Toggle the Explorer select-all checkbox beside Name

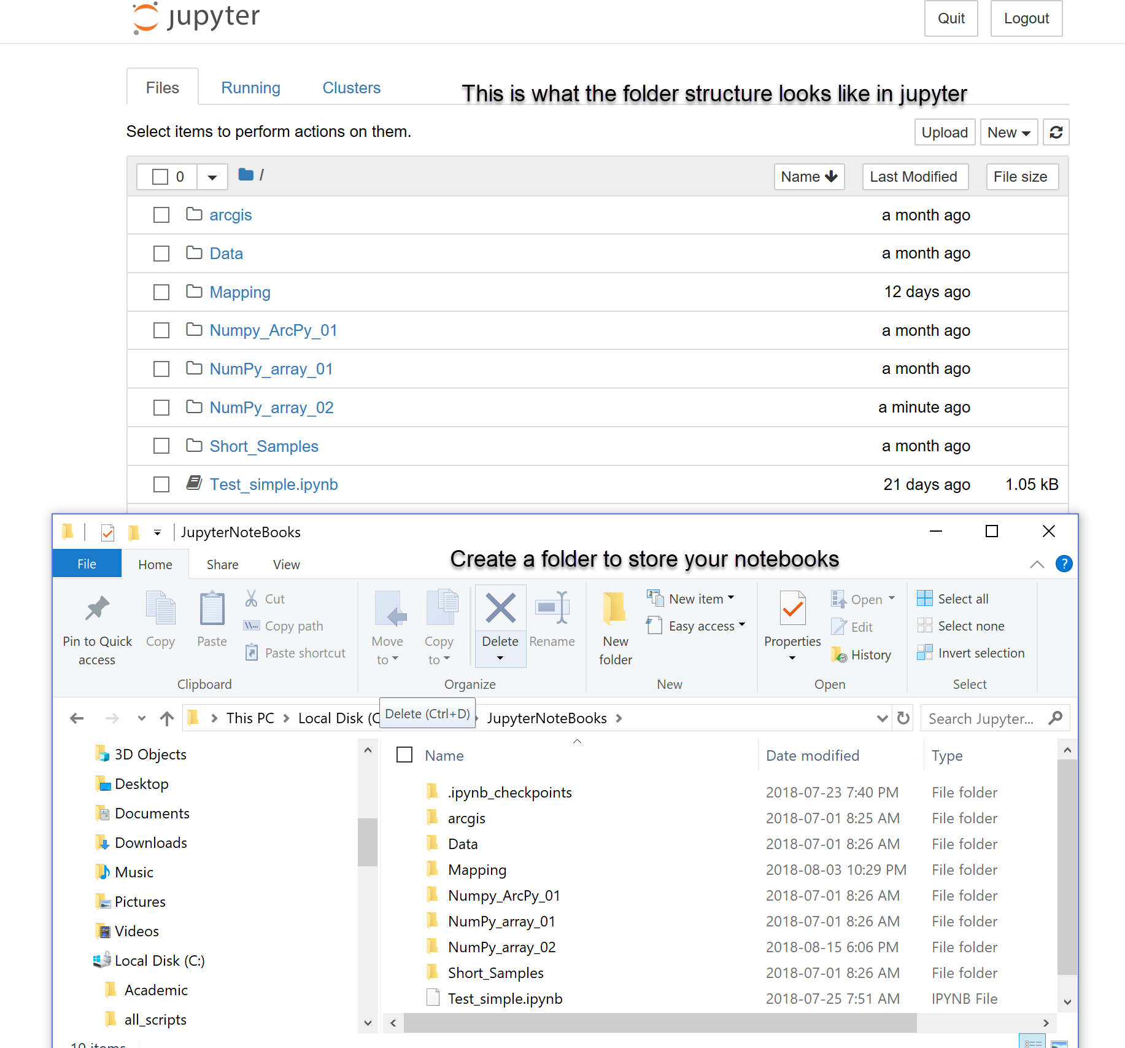(x=404, y=755)
